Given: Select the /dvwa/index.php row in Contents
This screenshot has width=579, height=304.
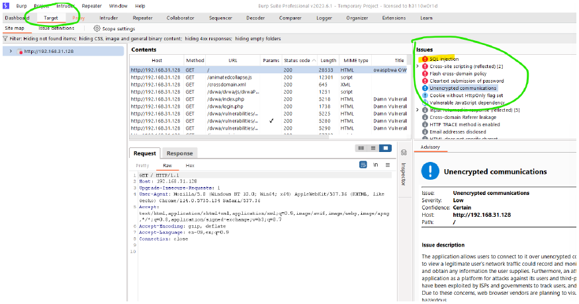Looking at the screenshot, I should pos(268,99).
